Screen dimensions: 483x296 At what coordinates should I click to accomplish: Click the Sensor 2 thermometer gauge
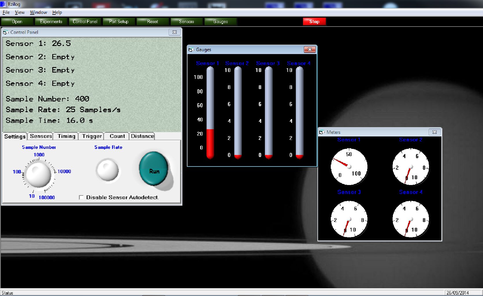(238, 113)
